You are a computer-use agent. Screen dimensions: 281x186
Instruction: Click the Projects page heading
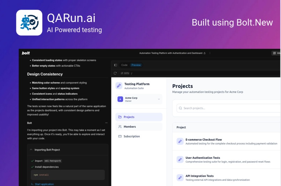pyautogui.click(x=182, y=86)
